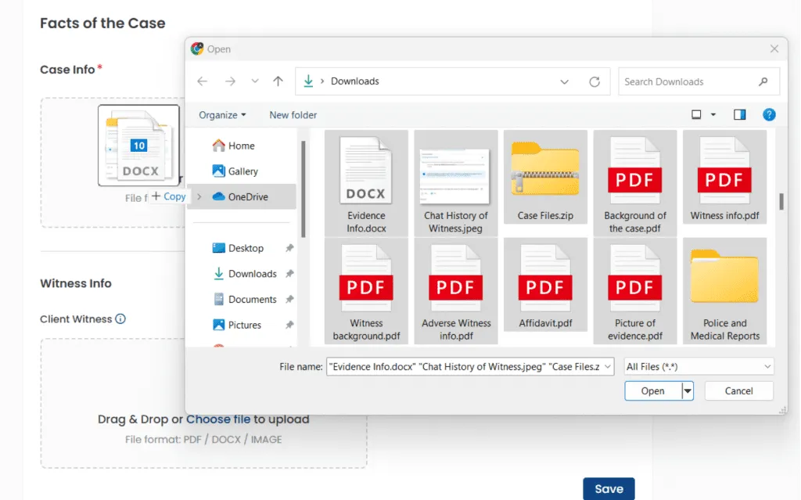Select the Case Files.zip archive
The image size is (801, 500).
545,177
